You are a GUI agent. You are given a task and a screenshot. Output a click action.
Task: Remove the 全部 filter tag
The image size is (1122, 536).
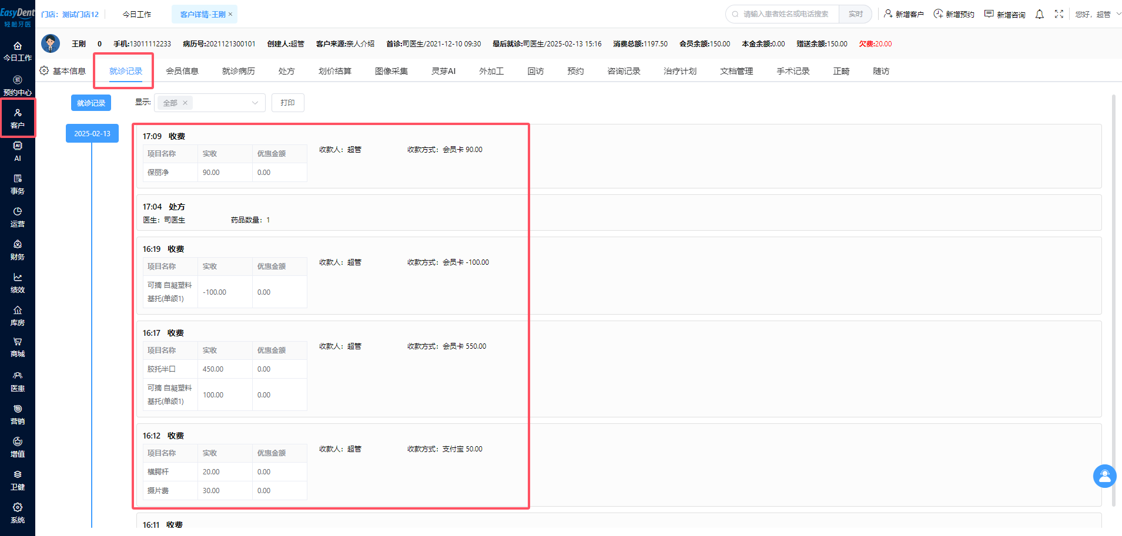(x=185, y=103)
